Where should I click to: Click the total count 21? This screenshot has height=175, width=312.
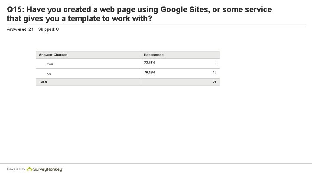pyautogui.click(x=214, y=82)
